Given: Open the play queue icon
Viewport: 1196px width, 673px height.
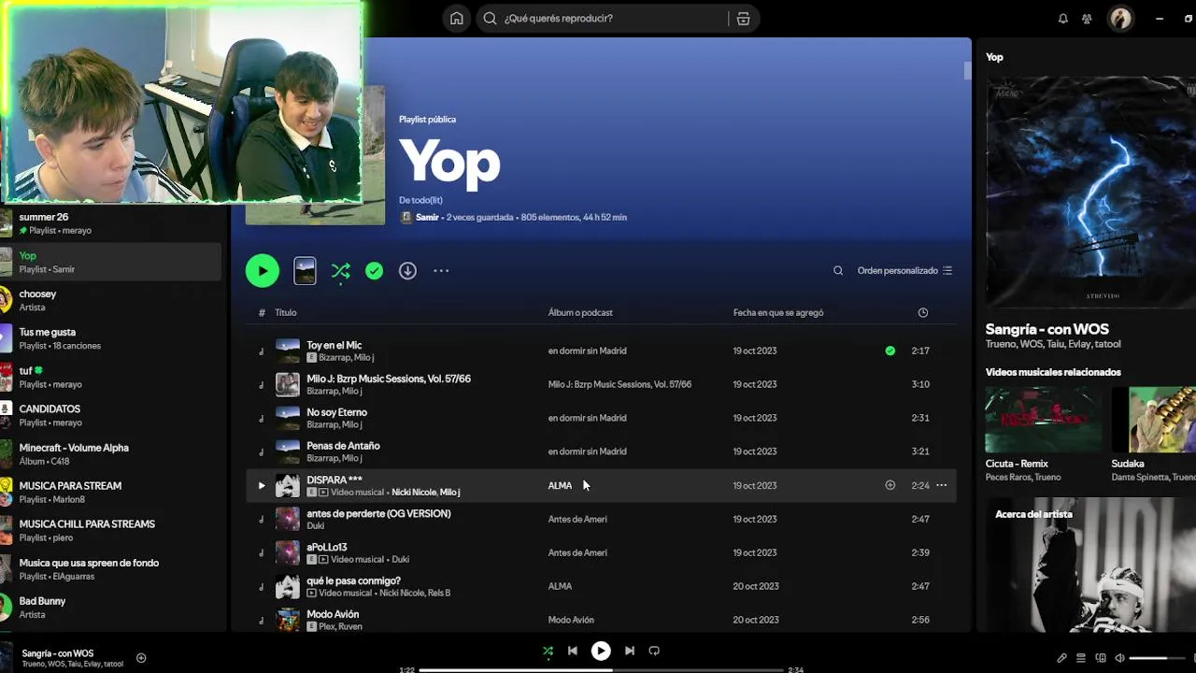Looking at the screenshot, I should pos(1081,658).
